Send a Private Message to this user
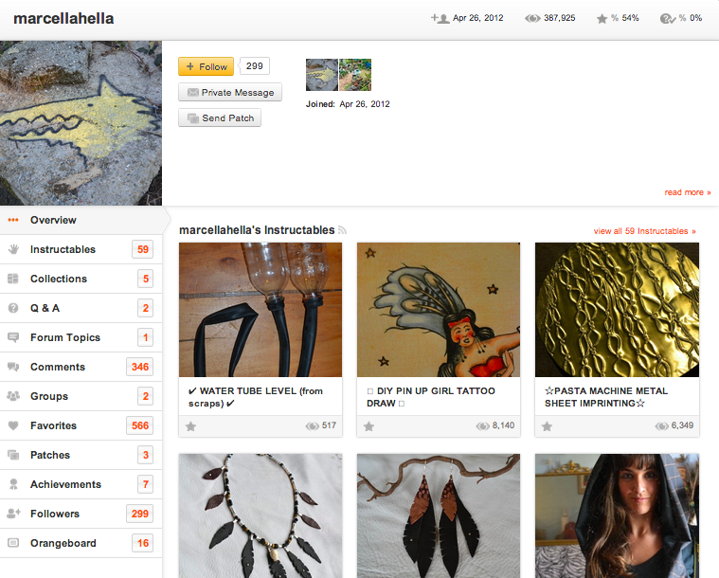 230,92
